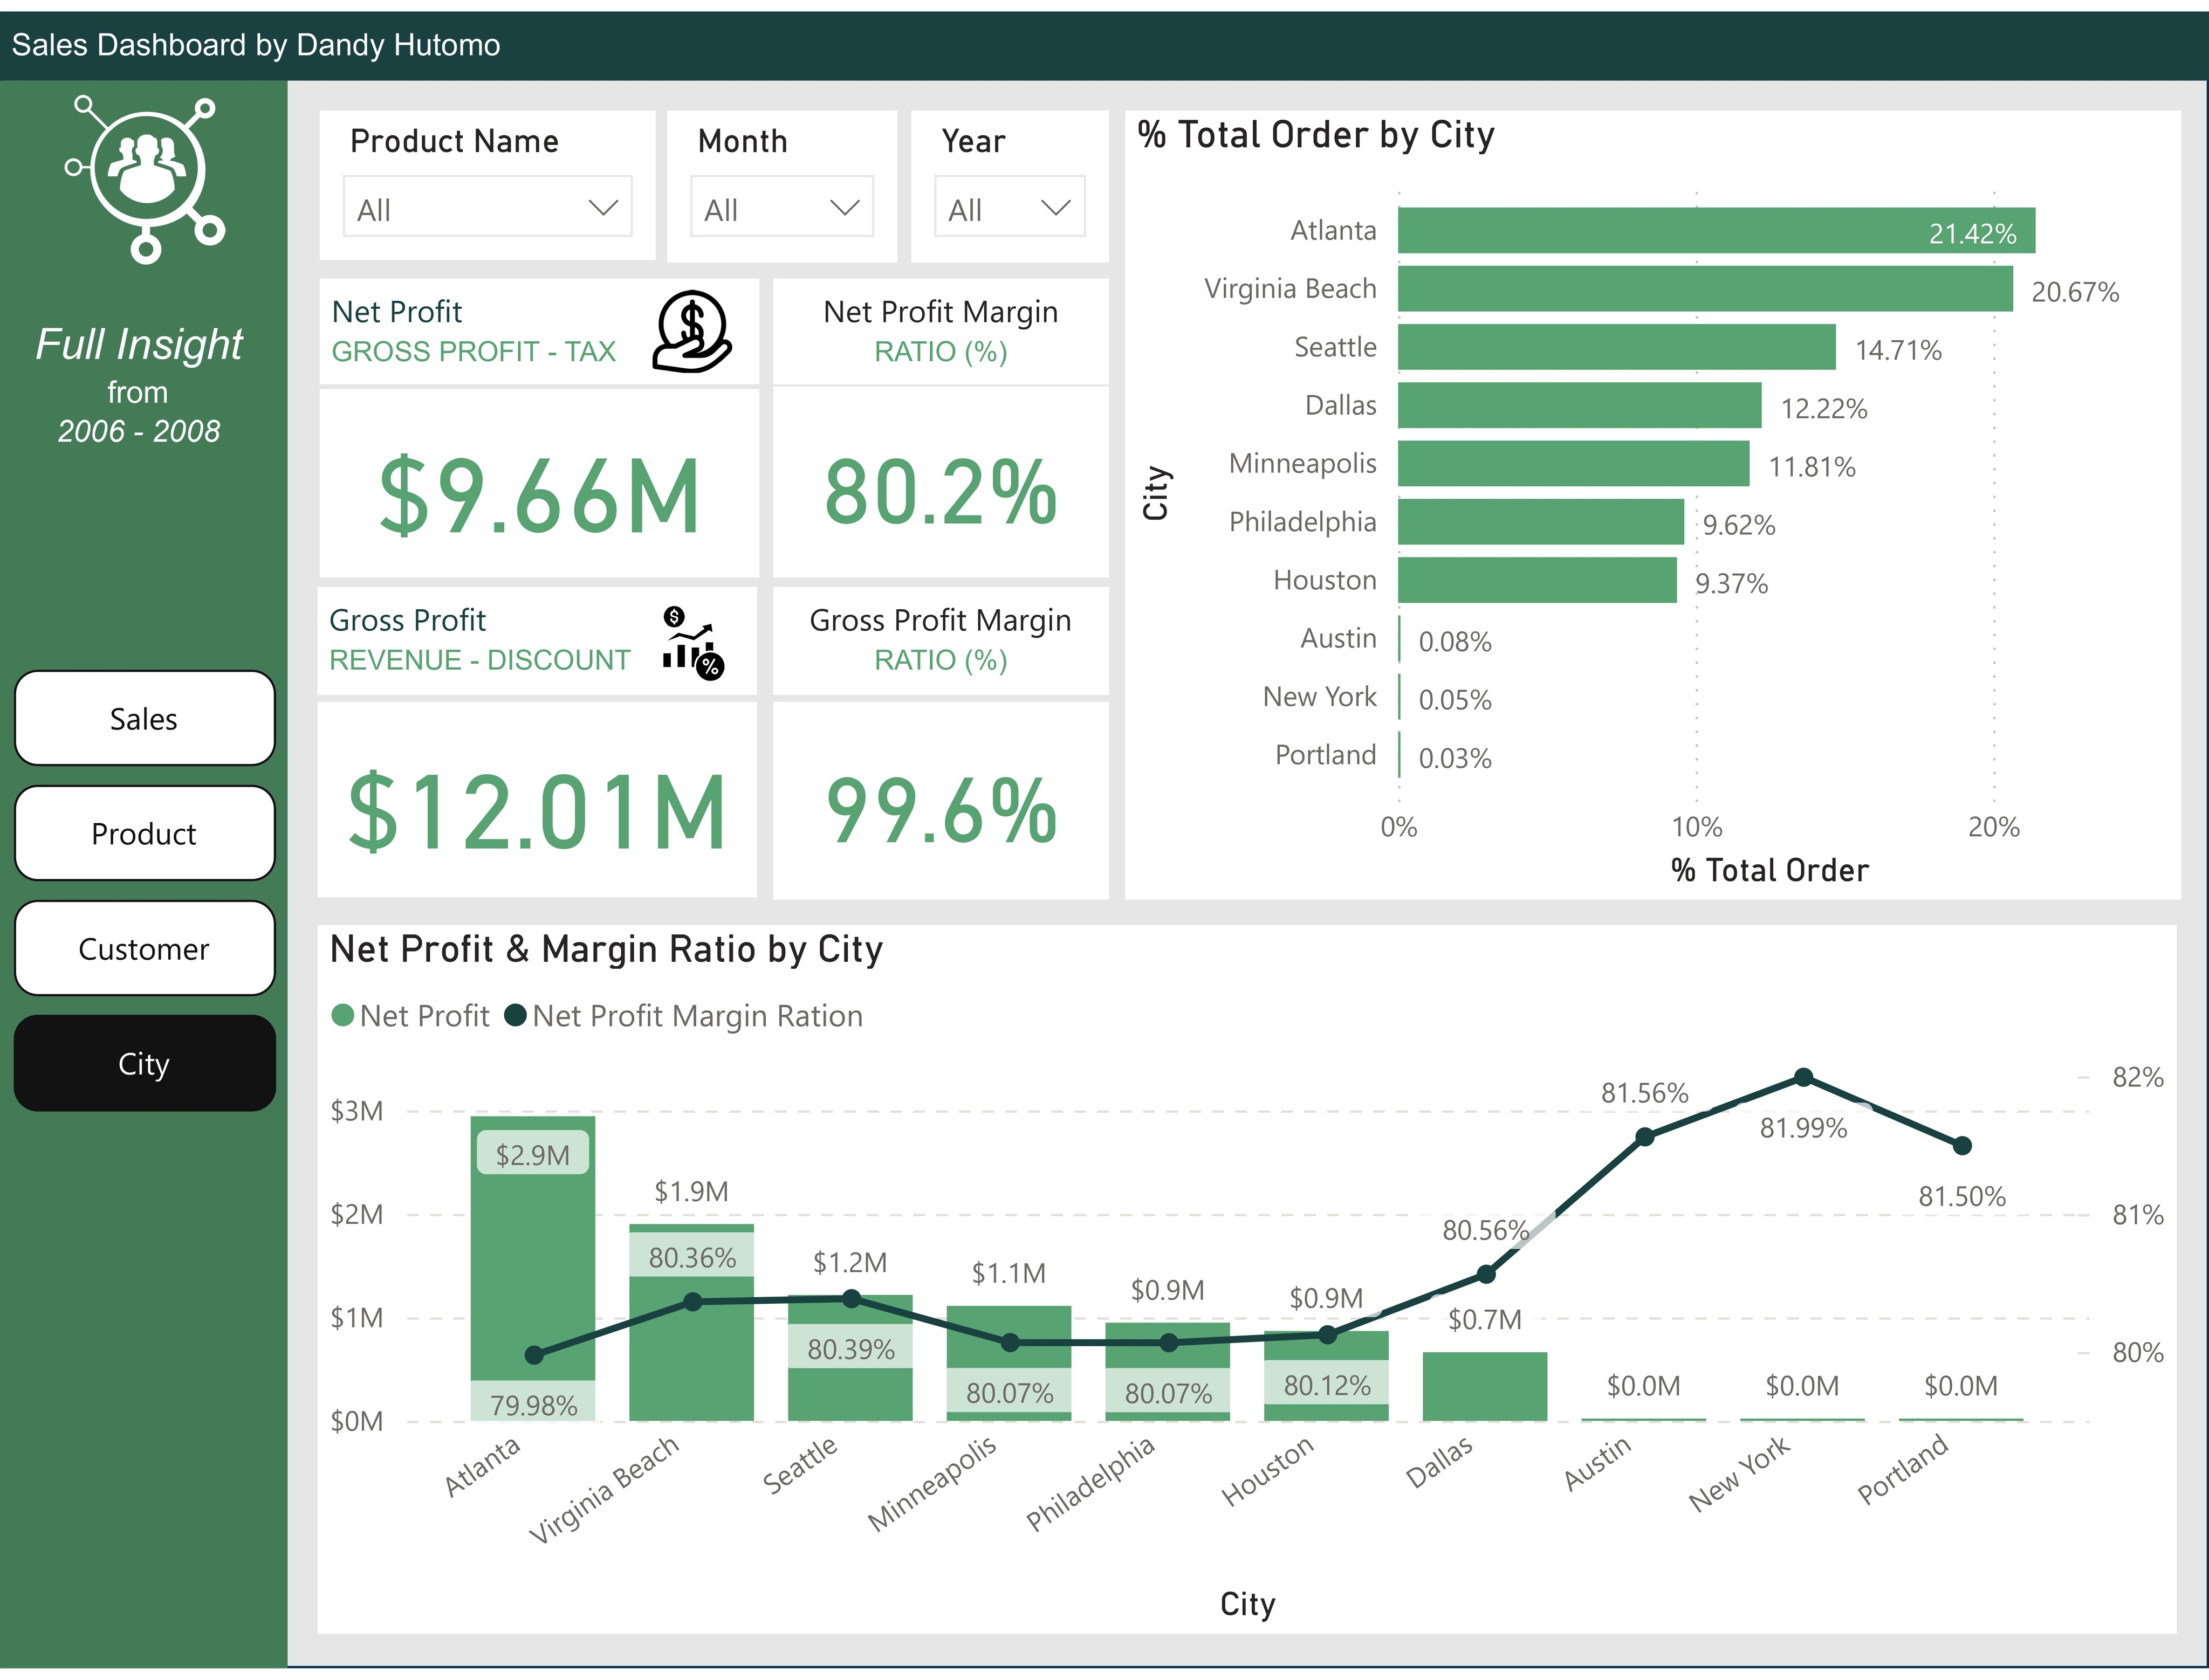The height and width of the screenshot is (1680, 2209).
Task: Click the New York 81.99% line point
Action: tap(1803, 1077)
